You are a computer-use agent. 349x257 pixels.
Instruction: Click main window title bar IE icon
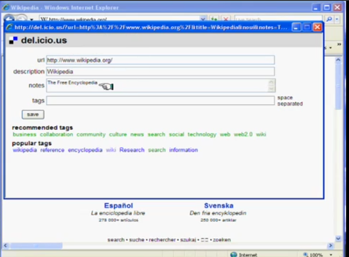pos(6,8)
